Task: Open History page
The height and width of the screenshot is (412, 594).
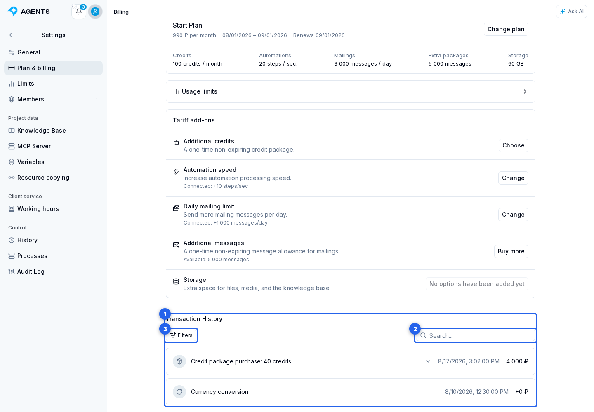Action: pos(53,240)
